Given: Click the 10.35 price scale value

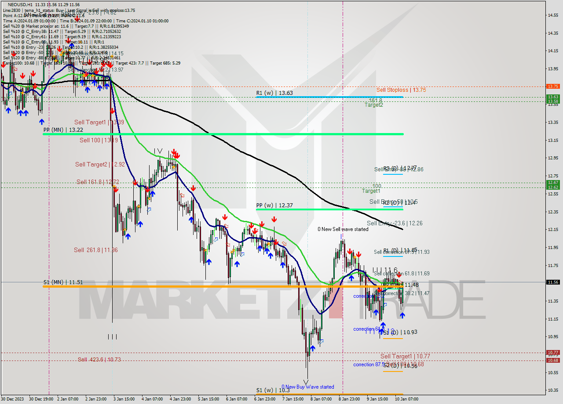Looking at the screenshot, I should (x=552, y=390).
